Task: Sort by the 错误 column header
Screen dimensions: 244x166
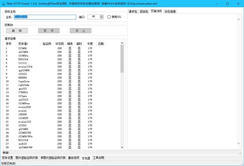Action: pyautogui.click(x=70, y=43)
